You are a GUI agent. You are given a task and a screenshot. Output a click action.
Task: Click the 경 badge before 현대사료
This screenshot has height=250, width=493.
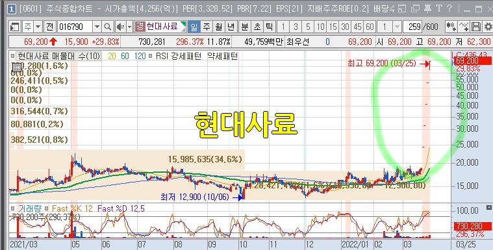pos(140,27)
